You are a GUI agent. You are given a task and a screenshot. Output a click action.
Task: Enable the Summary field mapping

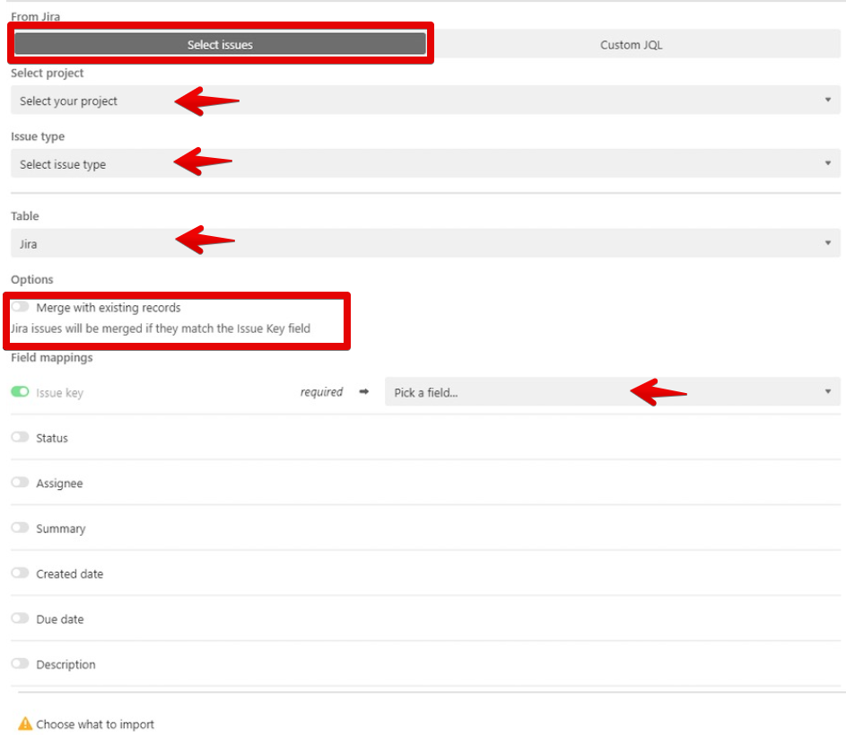tap(21, 528)
